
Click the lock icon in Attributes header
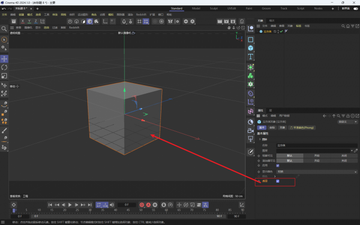click(x=348, y=116)
